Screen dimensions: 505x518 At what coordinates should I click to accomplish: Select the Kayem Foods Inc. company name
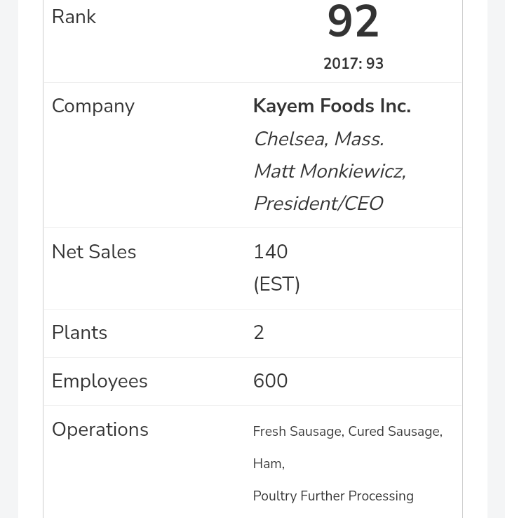[332, 106]
